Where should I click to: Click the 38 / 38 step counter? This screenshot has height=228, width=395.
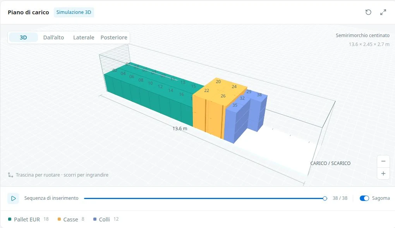coord(340,198)
